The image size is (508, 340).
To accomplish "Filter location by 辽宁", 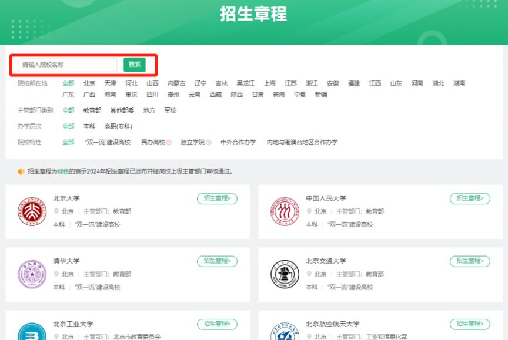I will [200, 83].
